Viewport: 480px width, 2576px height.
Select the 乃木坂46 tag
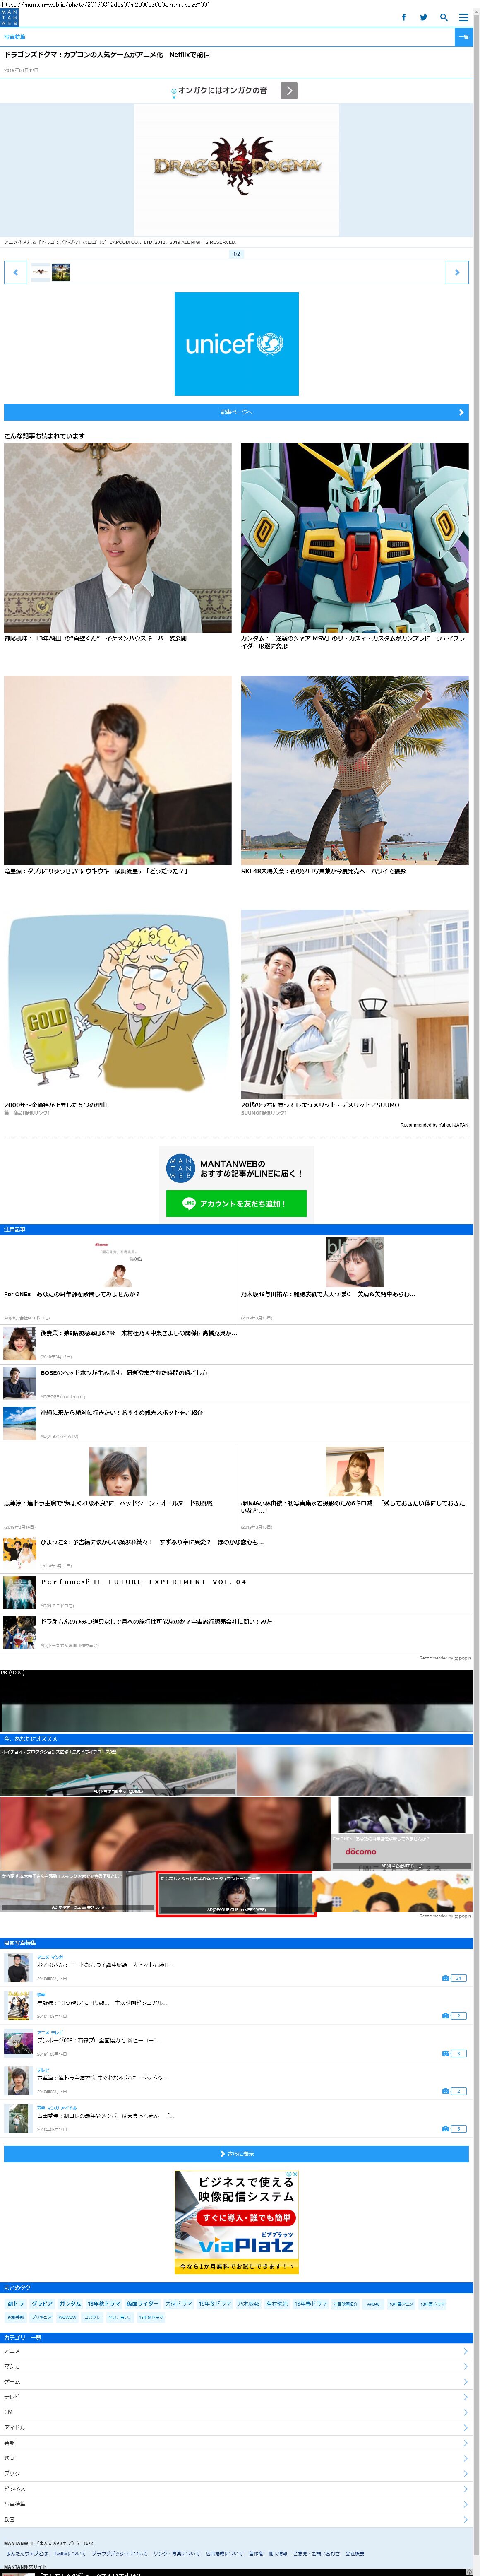click(x=248, y=2303)
